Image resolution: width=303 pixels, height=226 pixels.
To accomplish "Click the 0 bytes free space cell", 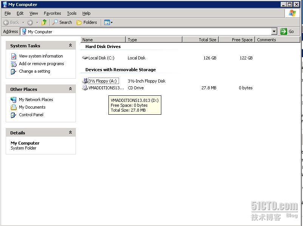I will click(x=246, y=88).
